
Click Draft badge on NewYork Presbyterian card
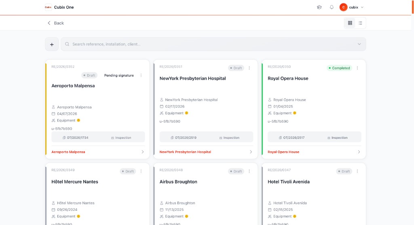[x=236, y=68]
